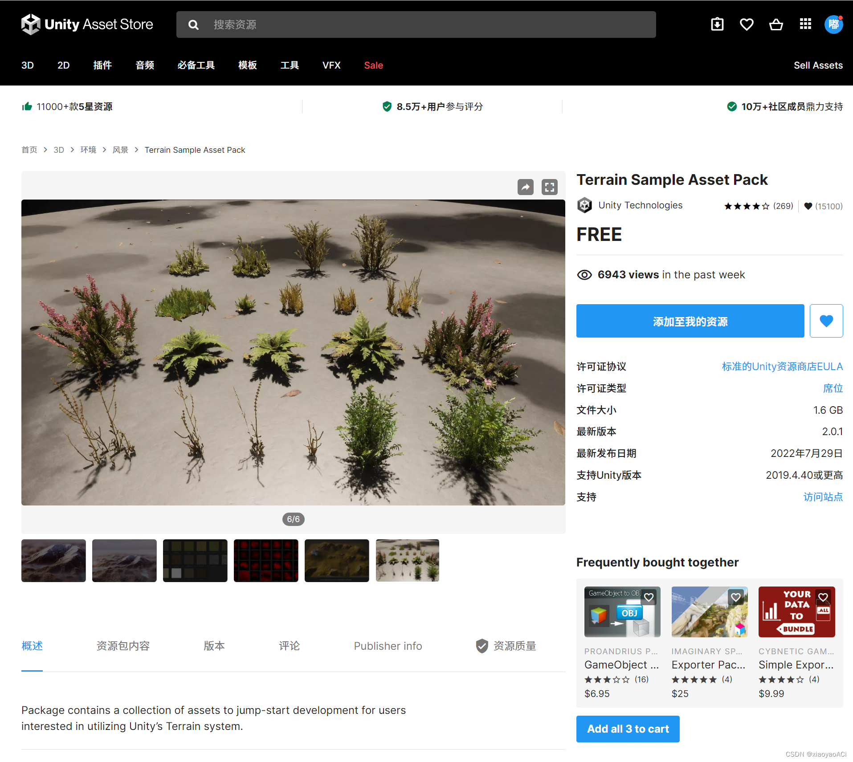
Task: Select the first snowy mountain thumbnail
Action: 53,561
